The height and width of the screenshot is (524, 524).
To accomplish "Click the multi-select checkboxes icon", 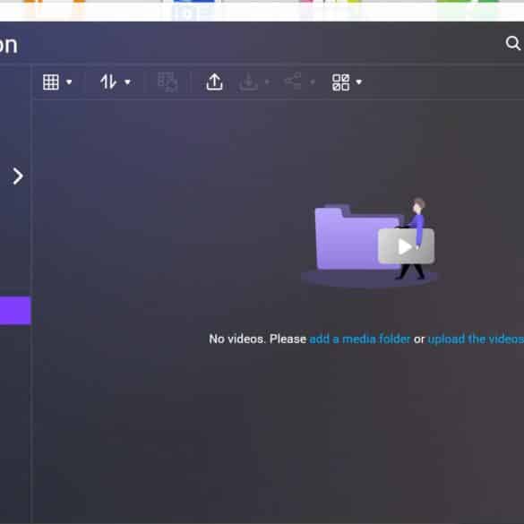I will pos(341,82).
